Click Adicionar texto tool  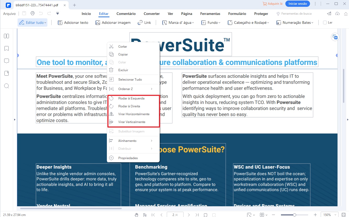[73, 23]
